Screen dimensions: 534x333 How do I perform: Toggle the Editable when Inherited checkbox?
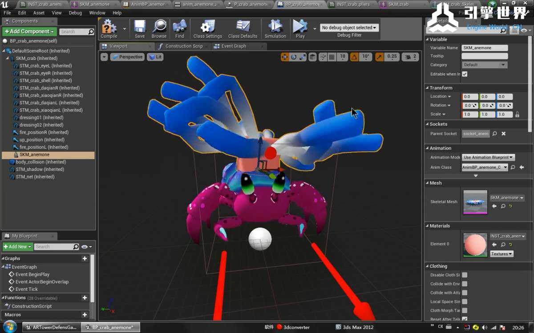(465, 74)
